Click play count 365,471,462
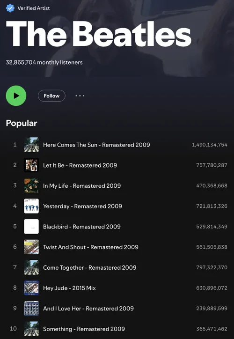234x339 pixels. 212,329
